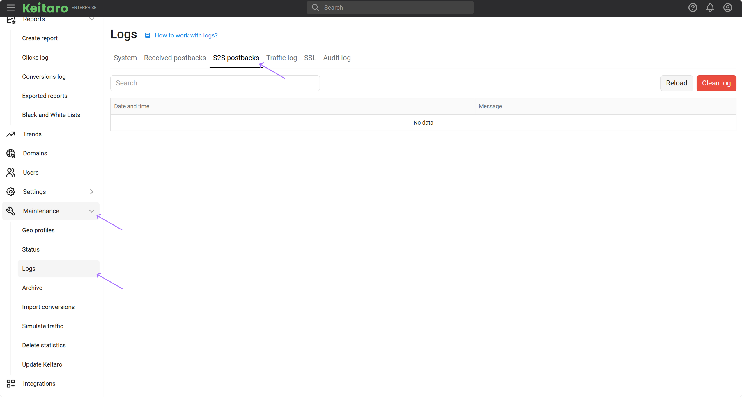Viewport: 742px width, 397px height.
Task: Click the Domains globe icon
Action: coord(11,153)
